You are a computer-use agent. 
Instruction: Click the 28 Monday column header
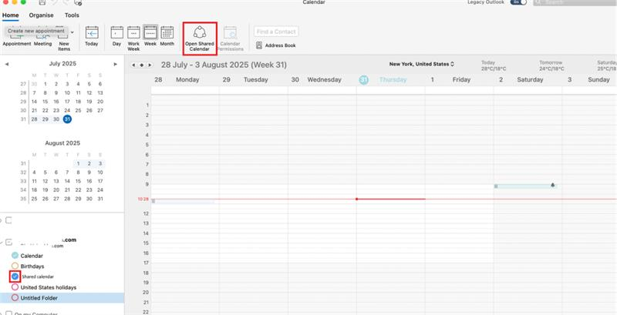point(185,80)
